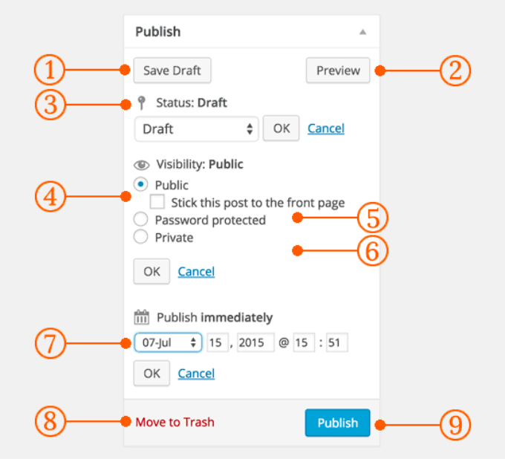The image size is (505, 459).
Task: Click the Move to Trash link
Action: coord(175,422)
